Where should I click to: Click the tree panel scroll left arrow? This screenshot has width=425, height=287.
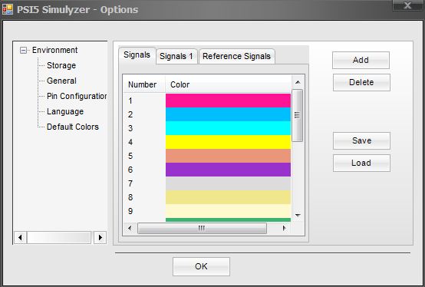20,238
